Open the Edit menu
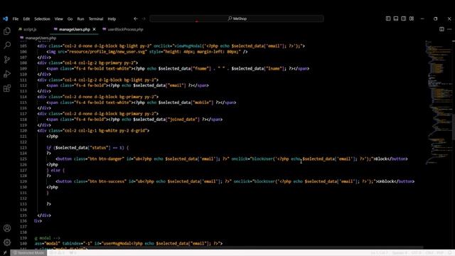Viewport: 455px width, 256px height. click(26, 19)
